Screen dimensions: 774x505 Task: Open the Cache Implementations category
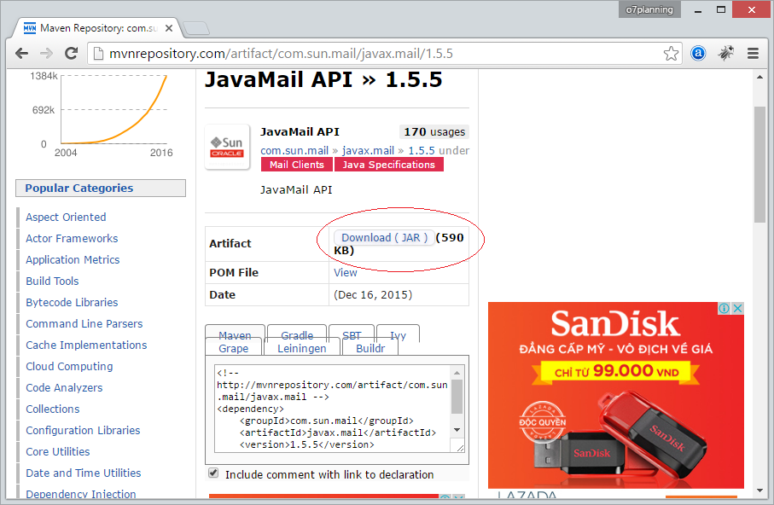click(x=86, y=345)
